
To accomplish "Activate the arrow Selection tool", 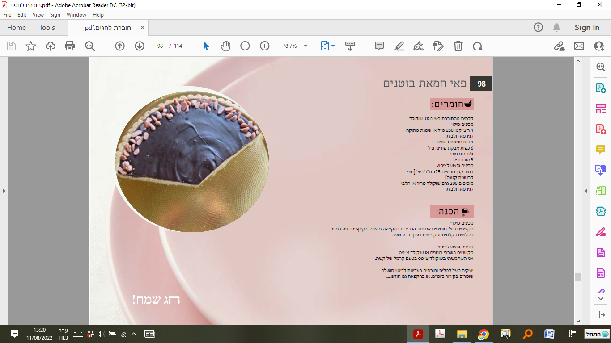I will tap(206, 46).
